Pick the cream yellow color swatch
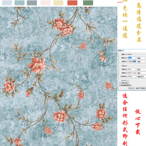146x146 pixels. [58, 3]
